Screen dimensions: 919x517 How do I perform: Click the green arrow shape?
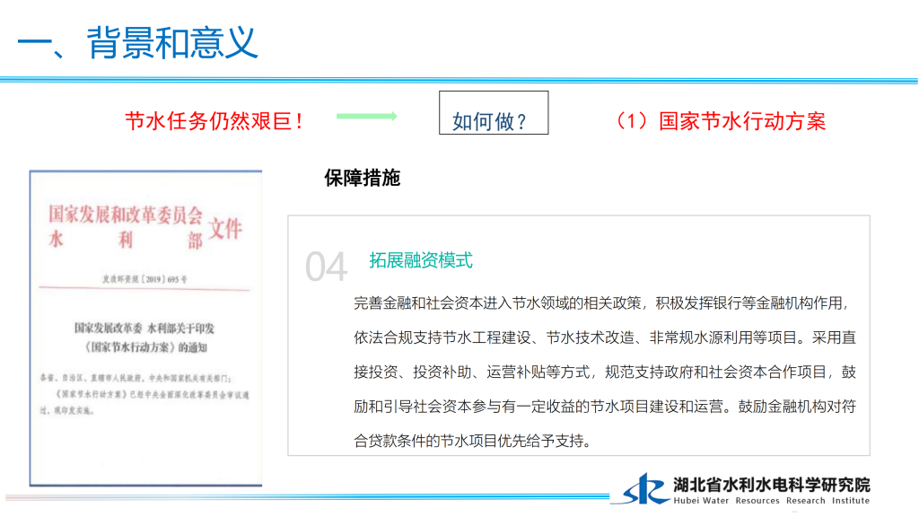366,116
